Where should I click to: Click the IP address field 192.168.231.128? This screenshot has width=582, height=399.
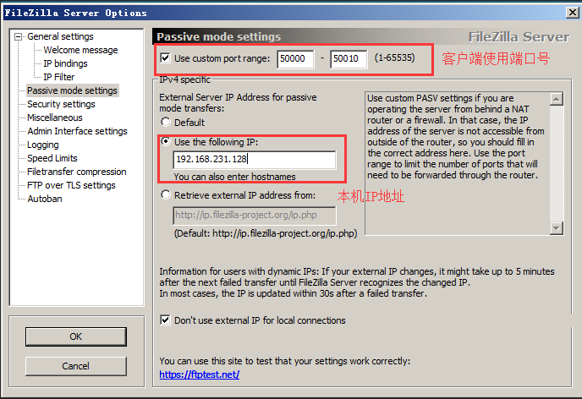(255, 160)
